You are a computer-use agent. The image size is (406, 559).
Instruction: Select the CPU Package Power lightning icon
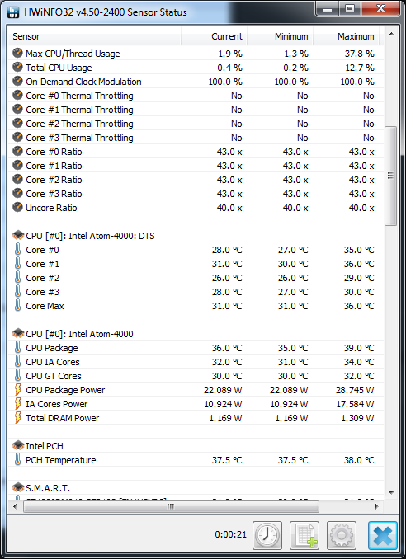pos(18,390)
